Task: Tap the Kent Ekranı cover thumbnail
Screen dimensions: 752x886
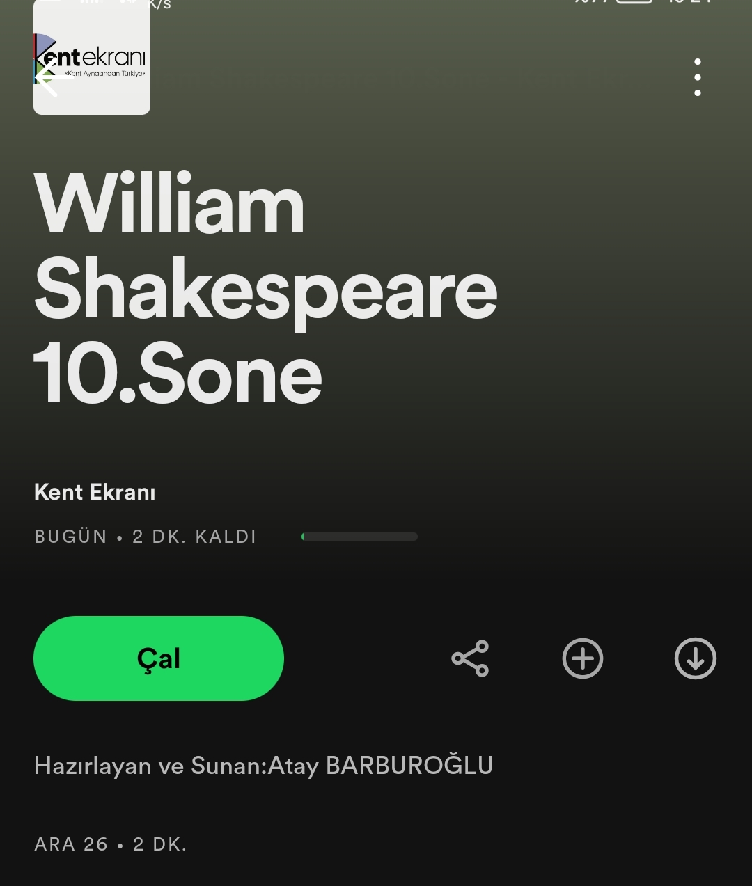Action: [x=92, y=57]
